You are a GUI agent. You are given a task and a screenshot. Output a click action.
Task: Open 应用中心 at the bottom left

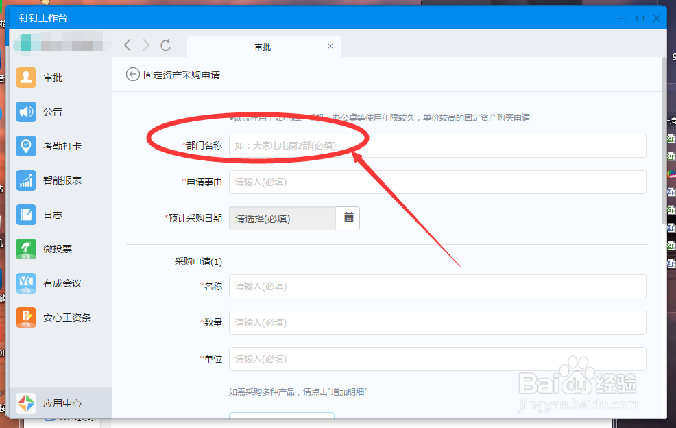(x=26, y=403)
